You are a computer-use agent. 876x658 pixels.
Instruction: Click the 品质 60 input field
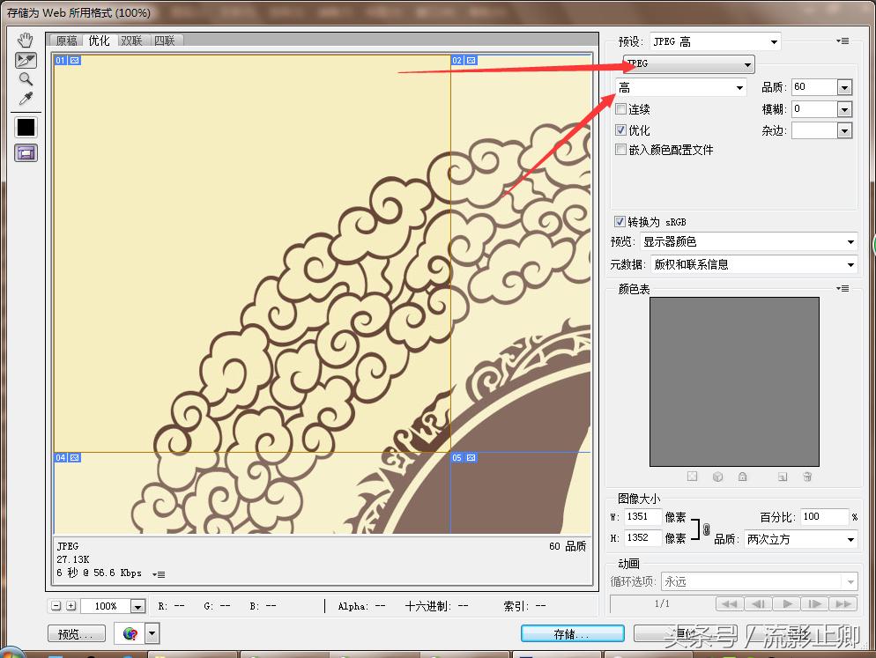click(x=814, y=87)
